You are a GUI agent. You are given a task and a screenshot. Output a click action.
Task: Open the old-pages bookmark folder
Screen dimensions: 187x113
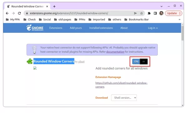tap(63, 20)
